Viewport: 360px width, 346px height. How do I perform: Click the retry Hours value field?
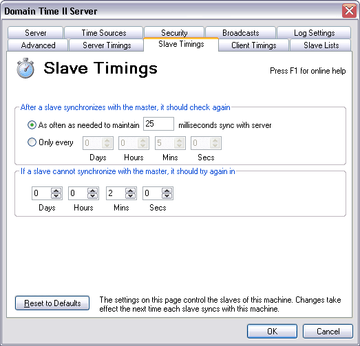pyautogui.click(x=78, y=193)
